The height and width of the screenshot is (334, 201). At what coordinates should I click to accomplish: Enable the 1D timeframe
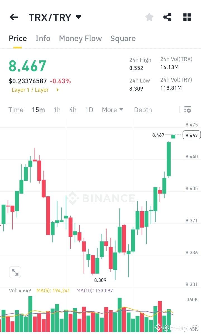point(89,110)
